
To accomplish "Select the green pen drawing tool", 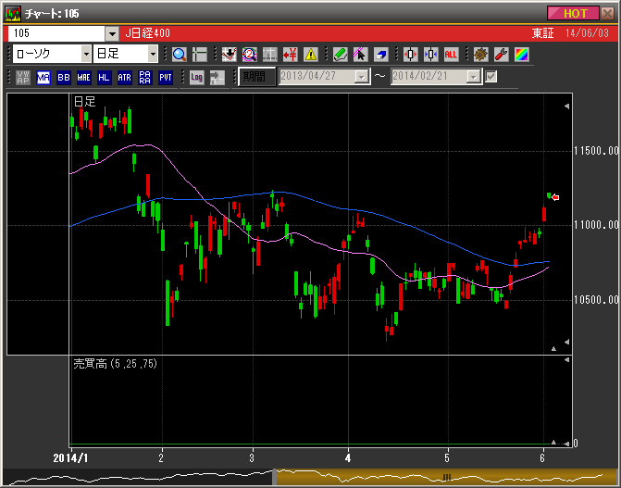I will tap(340, 55).
